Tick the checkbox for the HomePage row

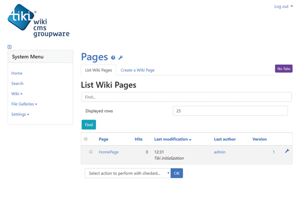pyautogui.click(x=90, y=151)
